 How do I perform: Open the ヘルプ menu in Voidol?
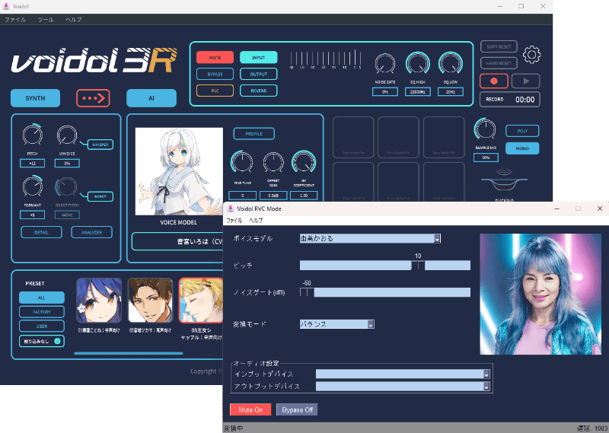coord(73,20)
